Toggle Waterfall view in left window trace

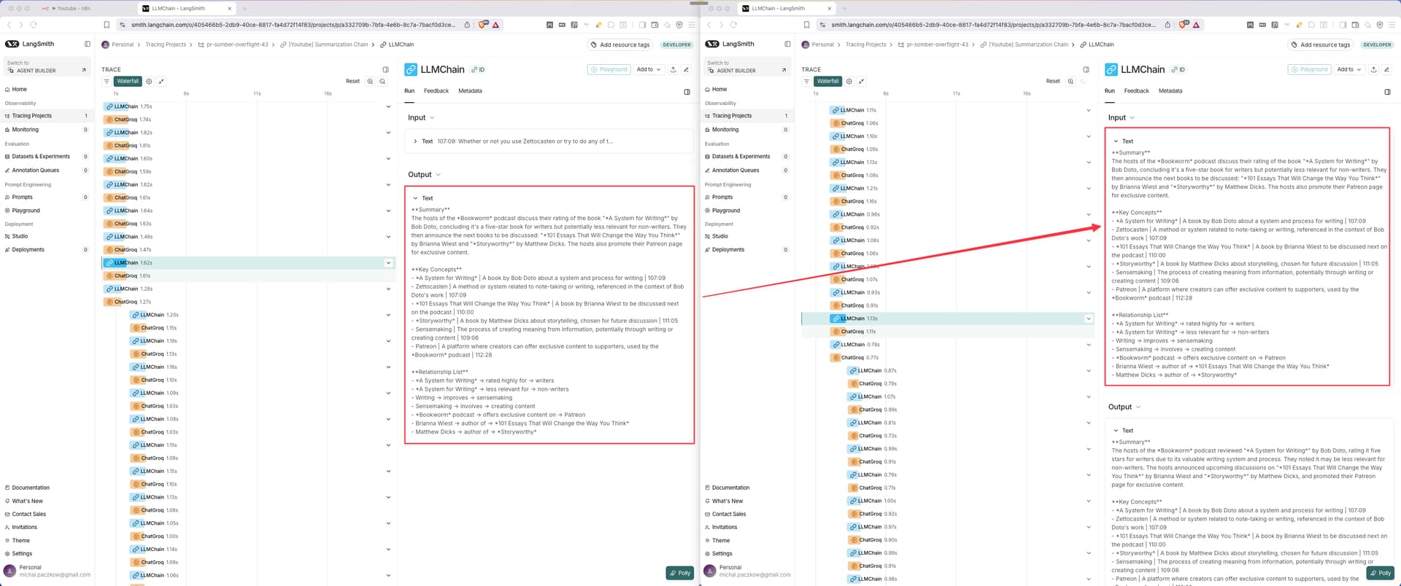click(x=128, y=81)
